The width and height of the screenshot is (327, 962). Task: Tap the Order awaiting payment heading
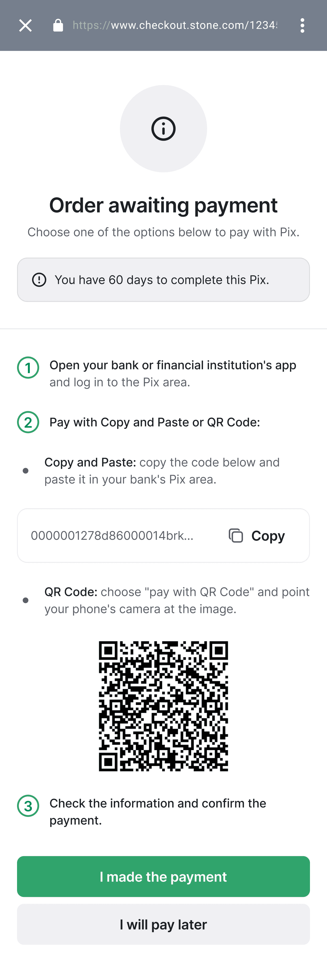click(163, 205)
